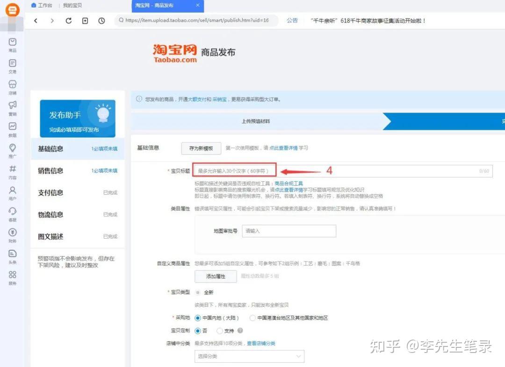Viewport: 505px width, 367px height.
Task: Open the 商品合规工具 link
Action: (x=289, y=183)
